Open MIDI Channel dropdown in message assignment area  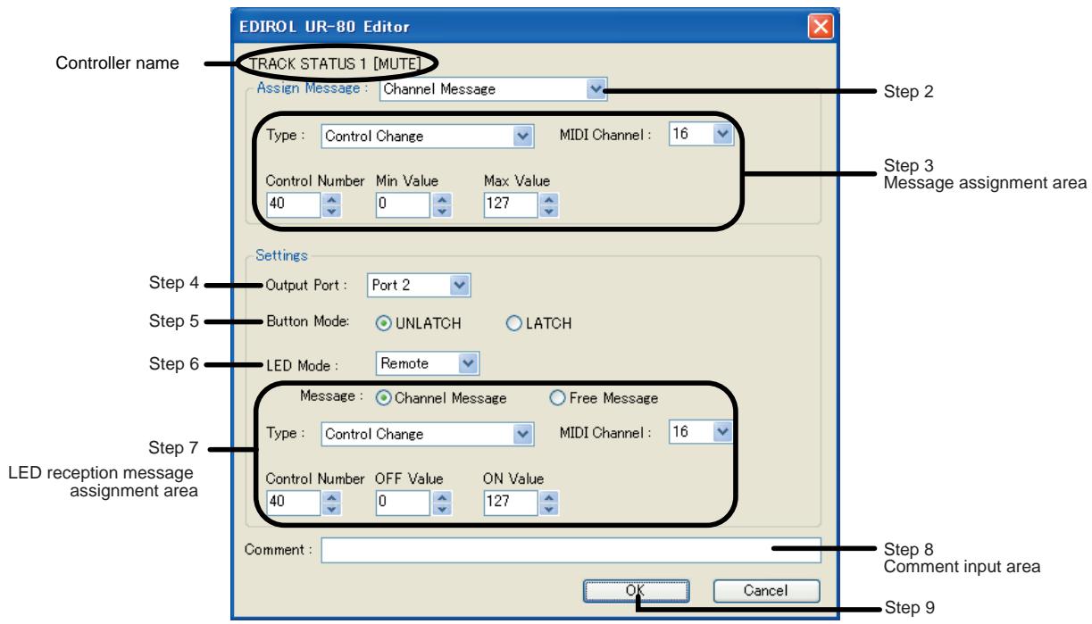tap(701, 134)
